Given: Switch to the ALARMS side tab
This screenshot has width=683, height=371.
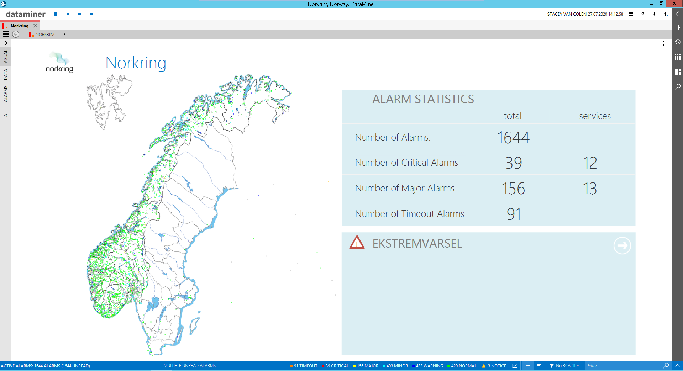Looking at the screenshot, I should 6,94.
